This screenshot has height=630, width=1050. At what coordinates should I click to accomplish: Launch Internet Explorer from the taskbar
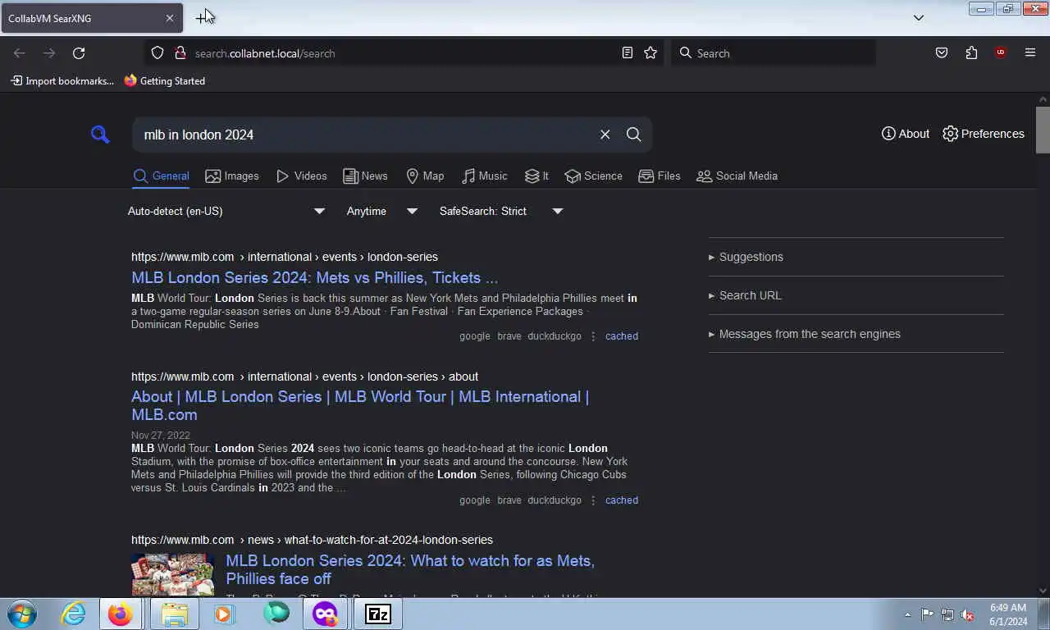click(x=73, y=614)
